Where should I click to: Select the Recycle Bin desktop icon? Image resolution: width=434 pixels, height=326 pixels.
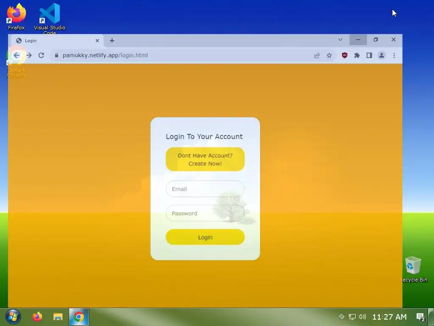[413, 269]
